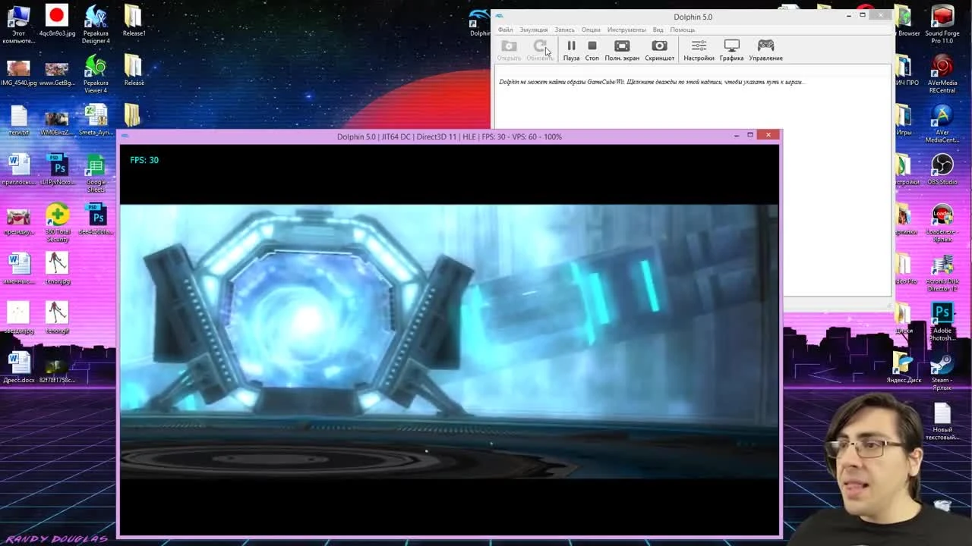Select the Этот компьютер desktop icon
The width and height of the screenshot is (972, 546).
click(x=18, y=24)
